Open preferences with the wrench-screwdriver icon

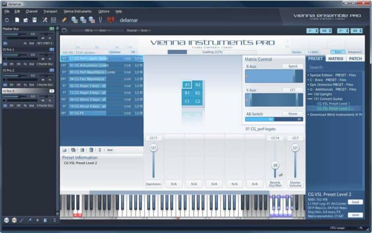click(x=44, y=20)
